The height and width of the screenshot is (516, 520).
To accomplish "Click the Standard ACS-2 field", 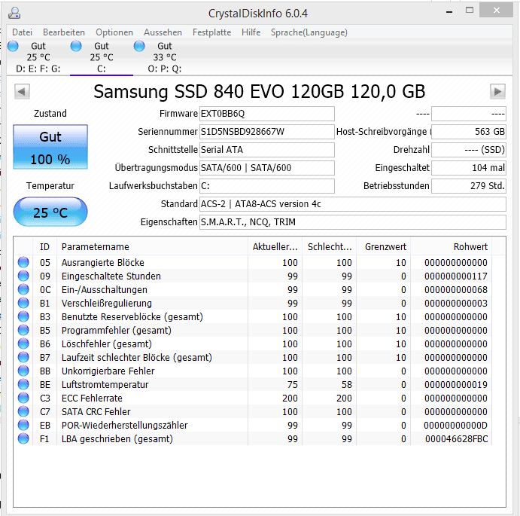I will tap(353, 204).
